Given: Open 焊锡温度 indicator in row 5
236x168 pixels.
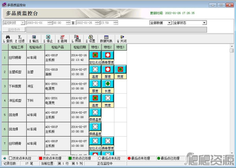Looking at the screenshot, I should click(95, 112).
